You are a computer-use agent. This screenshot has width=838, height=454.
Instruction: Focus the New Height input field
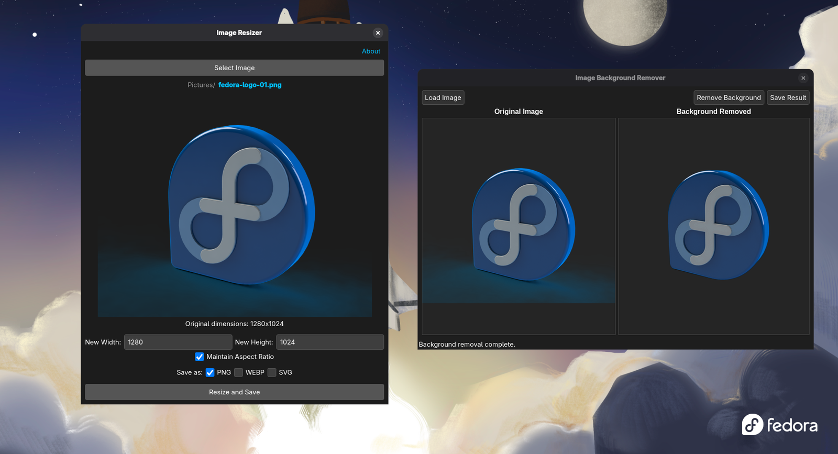pos(330,342)
